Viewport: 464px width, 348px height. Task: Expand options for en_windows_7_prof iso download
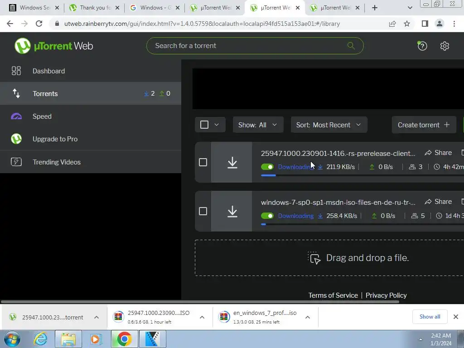pyautogui.click(x=308, y=317)
